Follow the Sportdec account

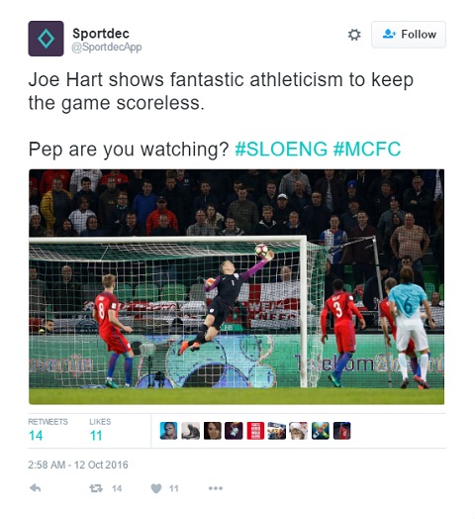point(409,35)
